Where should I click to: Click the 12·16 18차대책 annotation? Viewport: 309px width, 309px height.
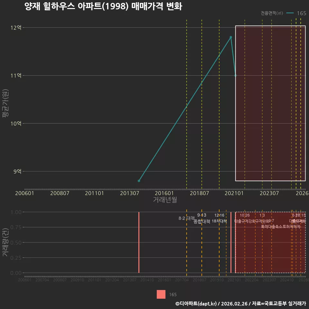219,218
